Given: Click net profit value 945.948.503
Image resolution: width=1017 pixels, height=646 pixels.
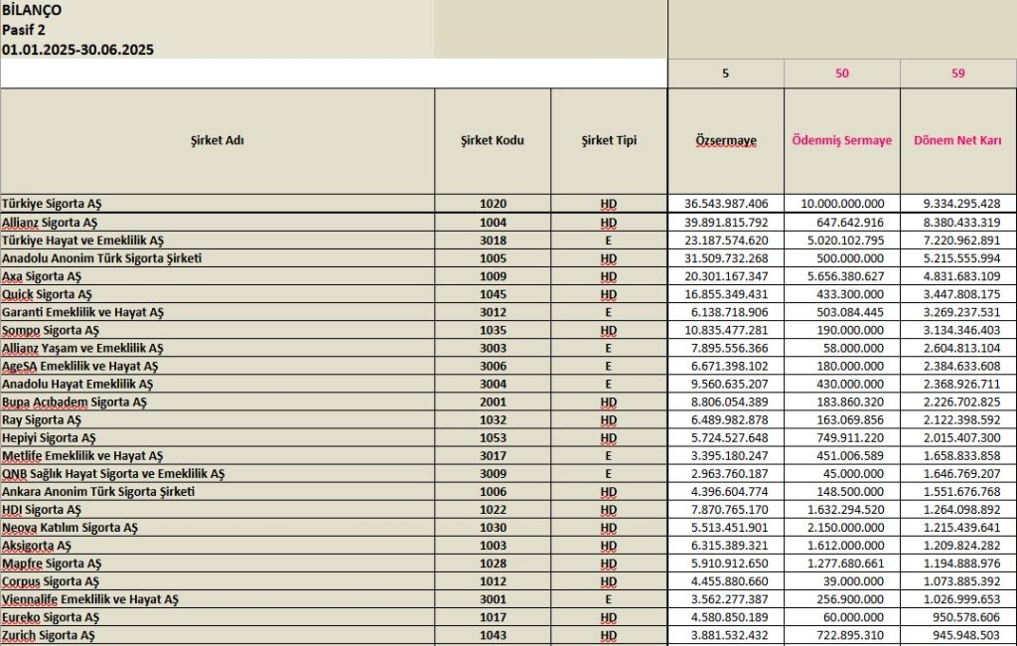Looking at the screenshot, I should point(958,636).
